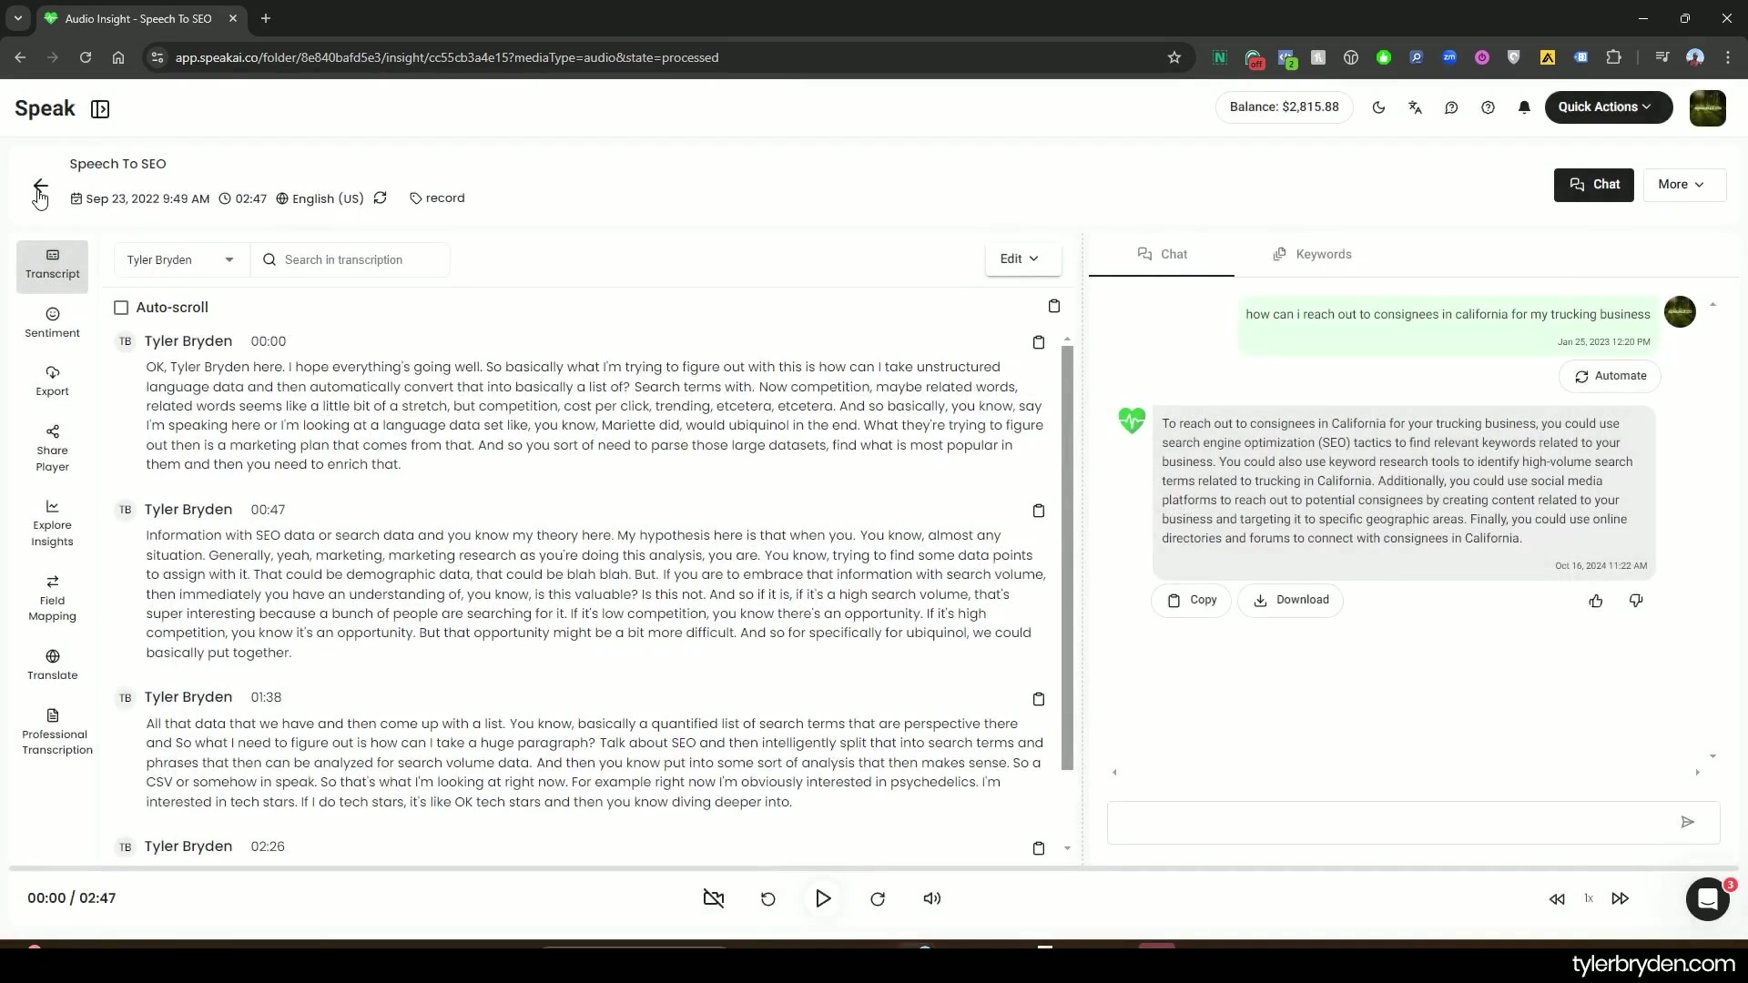Enable the Auto-scroll checkbox
Viewport: 1748px width, 983px height.
121,308
